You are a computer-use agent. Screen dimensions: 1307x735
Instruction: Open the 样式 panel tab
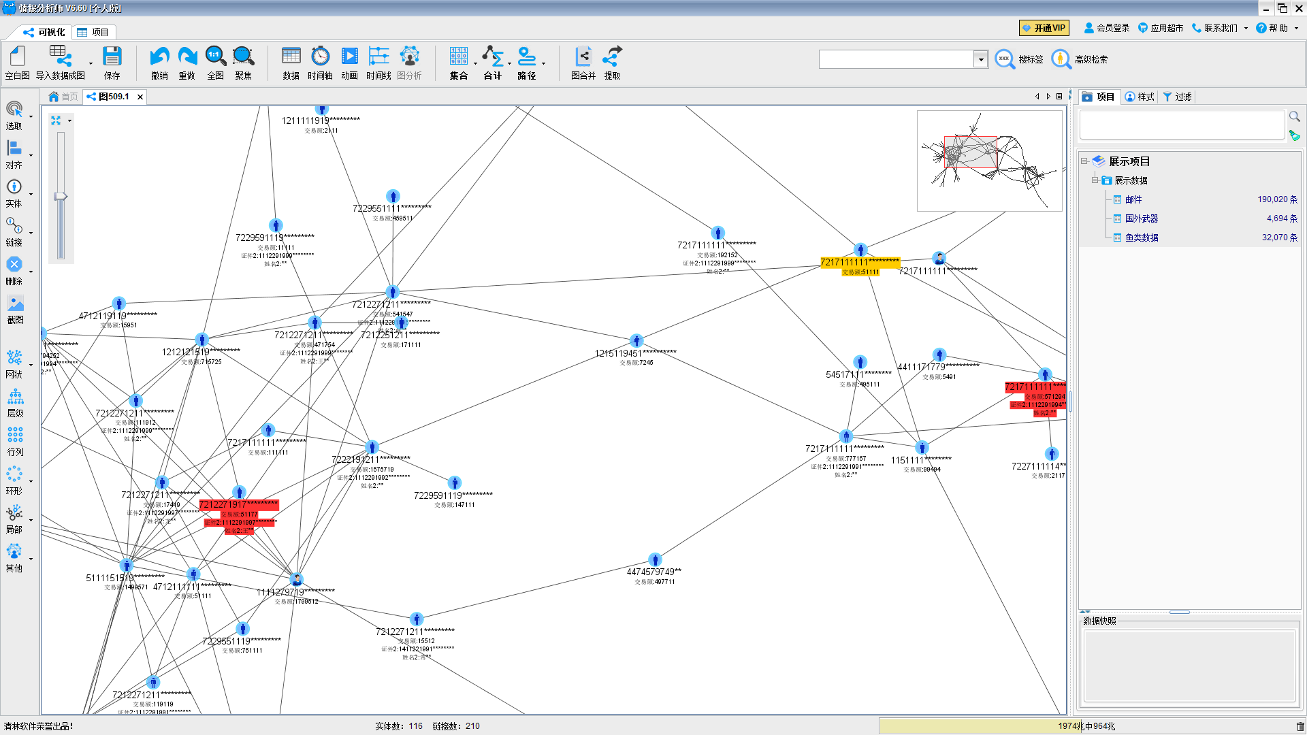click(x=1140, y=97)
